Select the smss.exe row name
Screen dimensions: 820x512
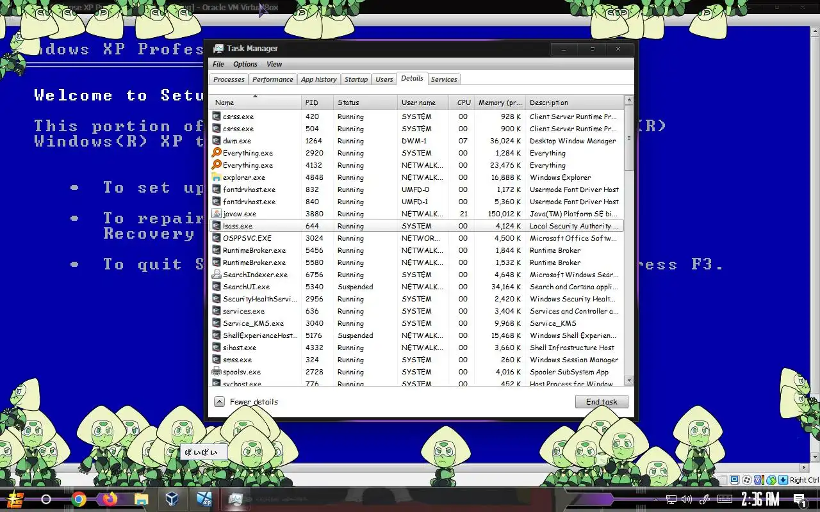pos(237,360)
